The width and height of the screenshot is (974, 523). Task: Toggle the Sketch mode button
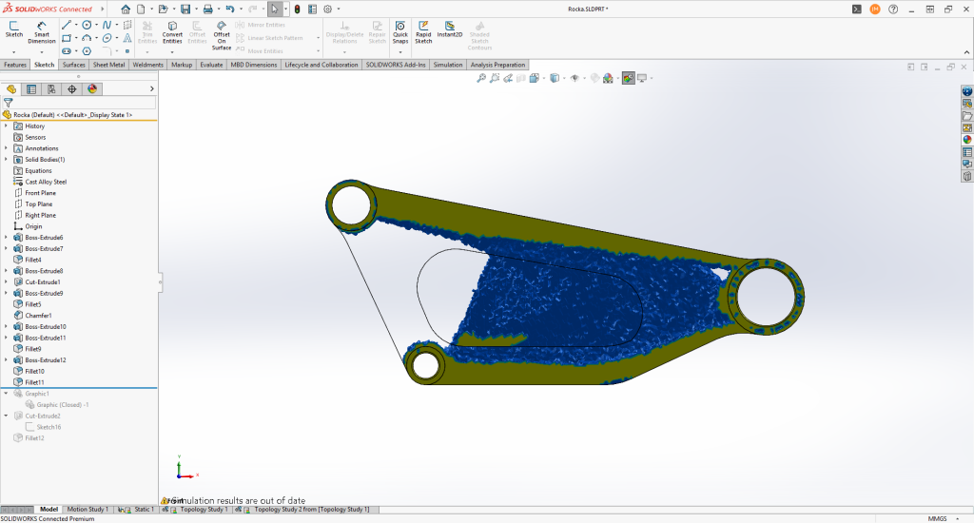point(13,29)
